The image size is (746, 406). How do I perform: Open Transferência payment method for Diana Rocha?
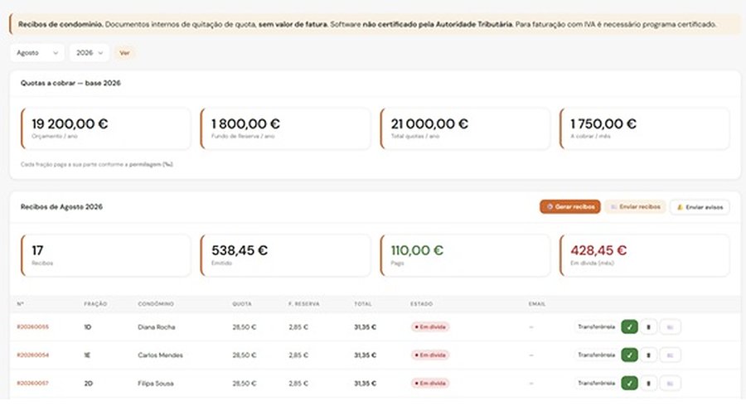click(596, 327)
